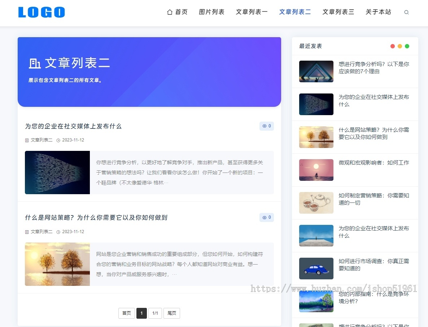Screen dimensions: 428x327
Task: Open sidebar link 什么是网站策略？为什么你需要
Action: point(374,133)
